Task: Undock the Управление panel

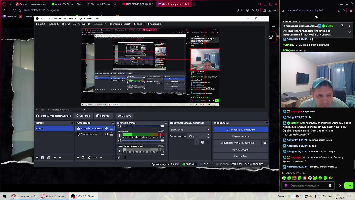Action: coord(267,123)
